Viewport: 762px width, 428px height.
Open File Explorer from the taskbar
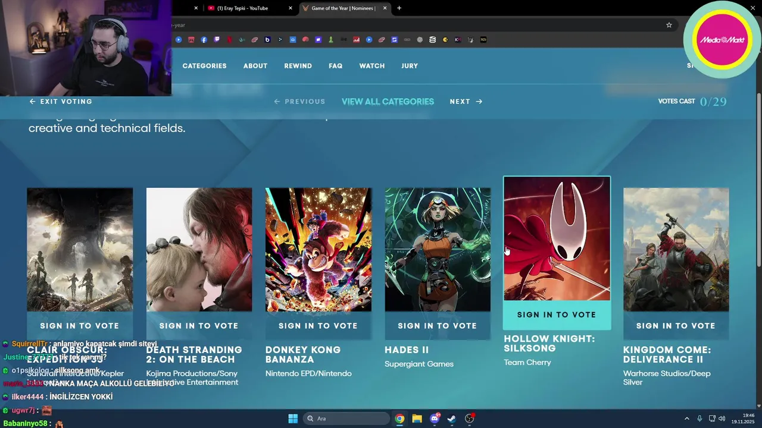[x=417, y=418]
